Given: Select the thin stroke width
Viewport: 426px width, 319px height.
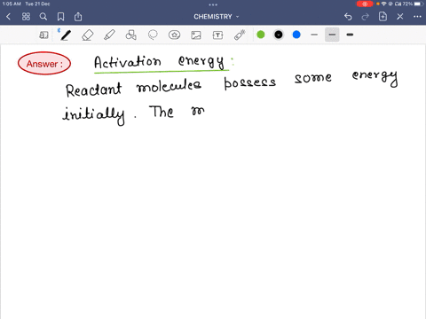Looking at the screenshot, I should coord(314,35).
